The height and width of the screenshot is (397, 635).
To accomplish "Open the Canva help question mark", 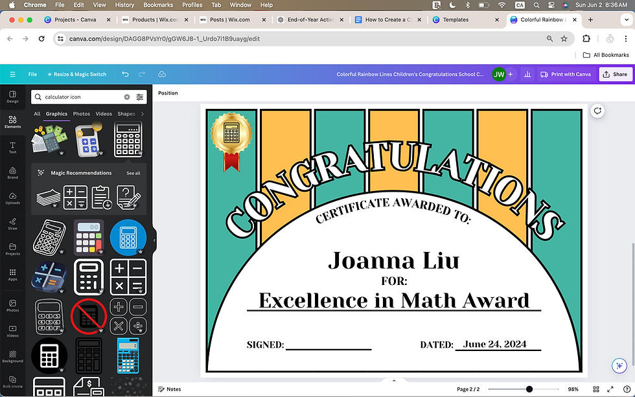I will click(x=627, y=389).
